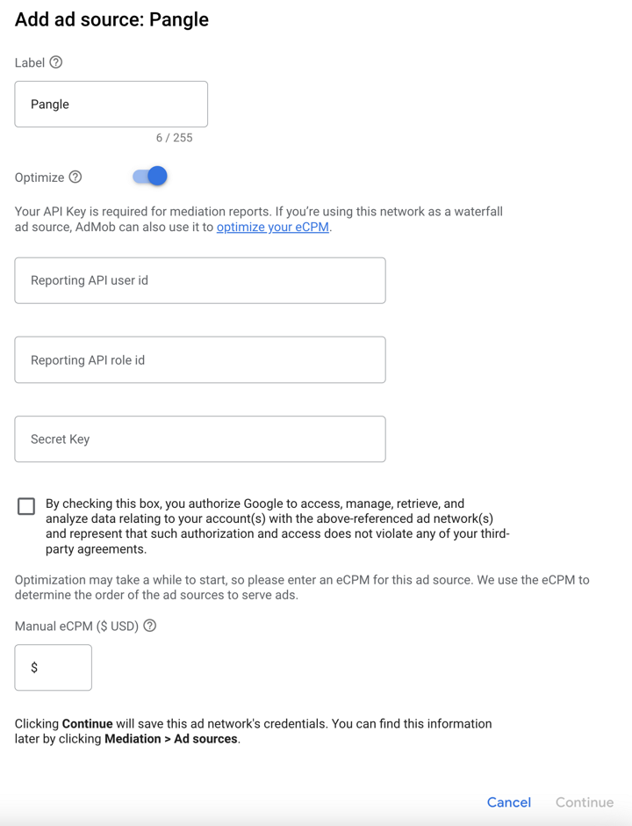Click the Reporting API role id field
Screen dimensions: 632x826
coord(199,359)
